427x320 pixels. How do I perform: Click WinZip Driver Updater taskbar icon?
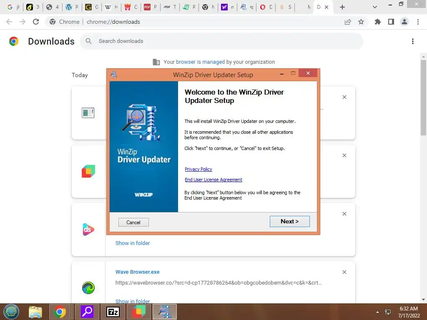click(165, 312)
